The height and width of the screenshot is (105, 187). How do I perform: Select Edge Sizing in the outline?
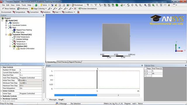point(20,32)
